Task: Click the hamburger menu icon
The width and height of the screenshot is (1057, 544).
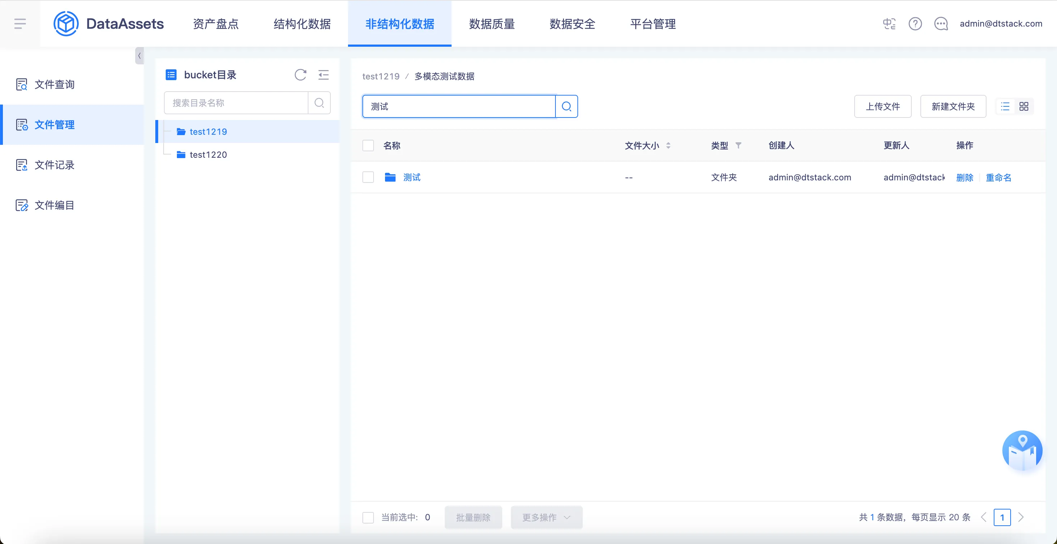Action: (x=20, y=24)
